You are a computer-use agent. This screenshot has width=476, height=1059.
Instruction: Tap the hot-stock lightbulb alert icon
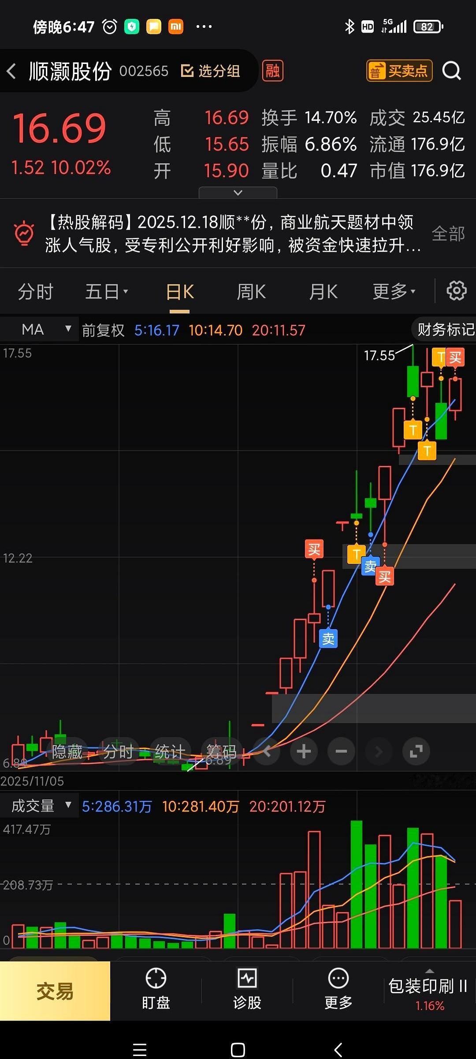click(24, 233)
